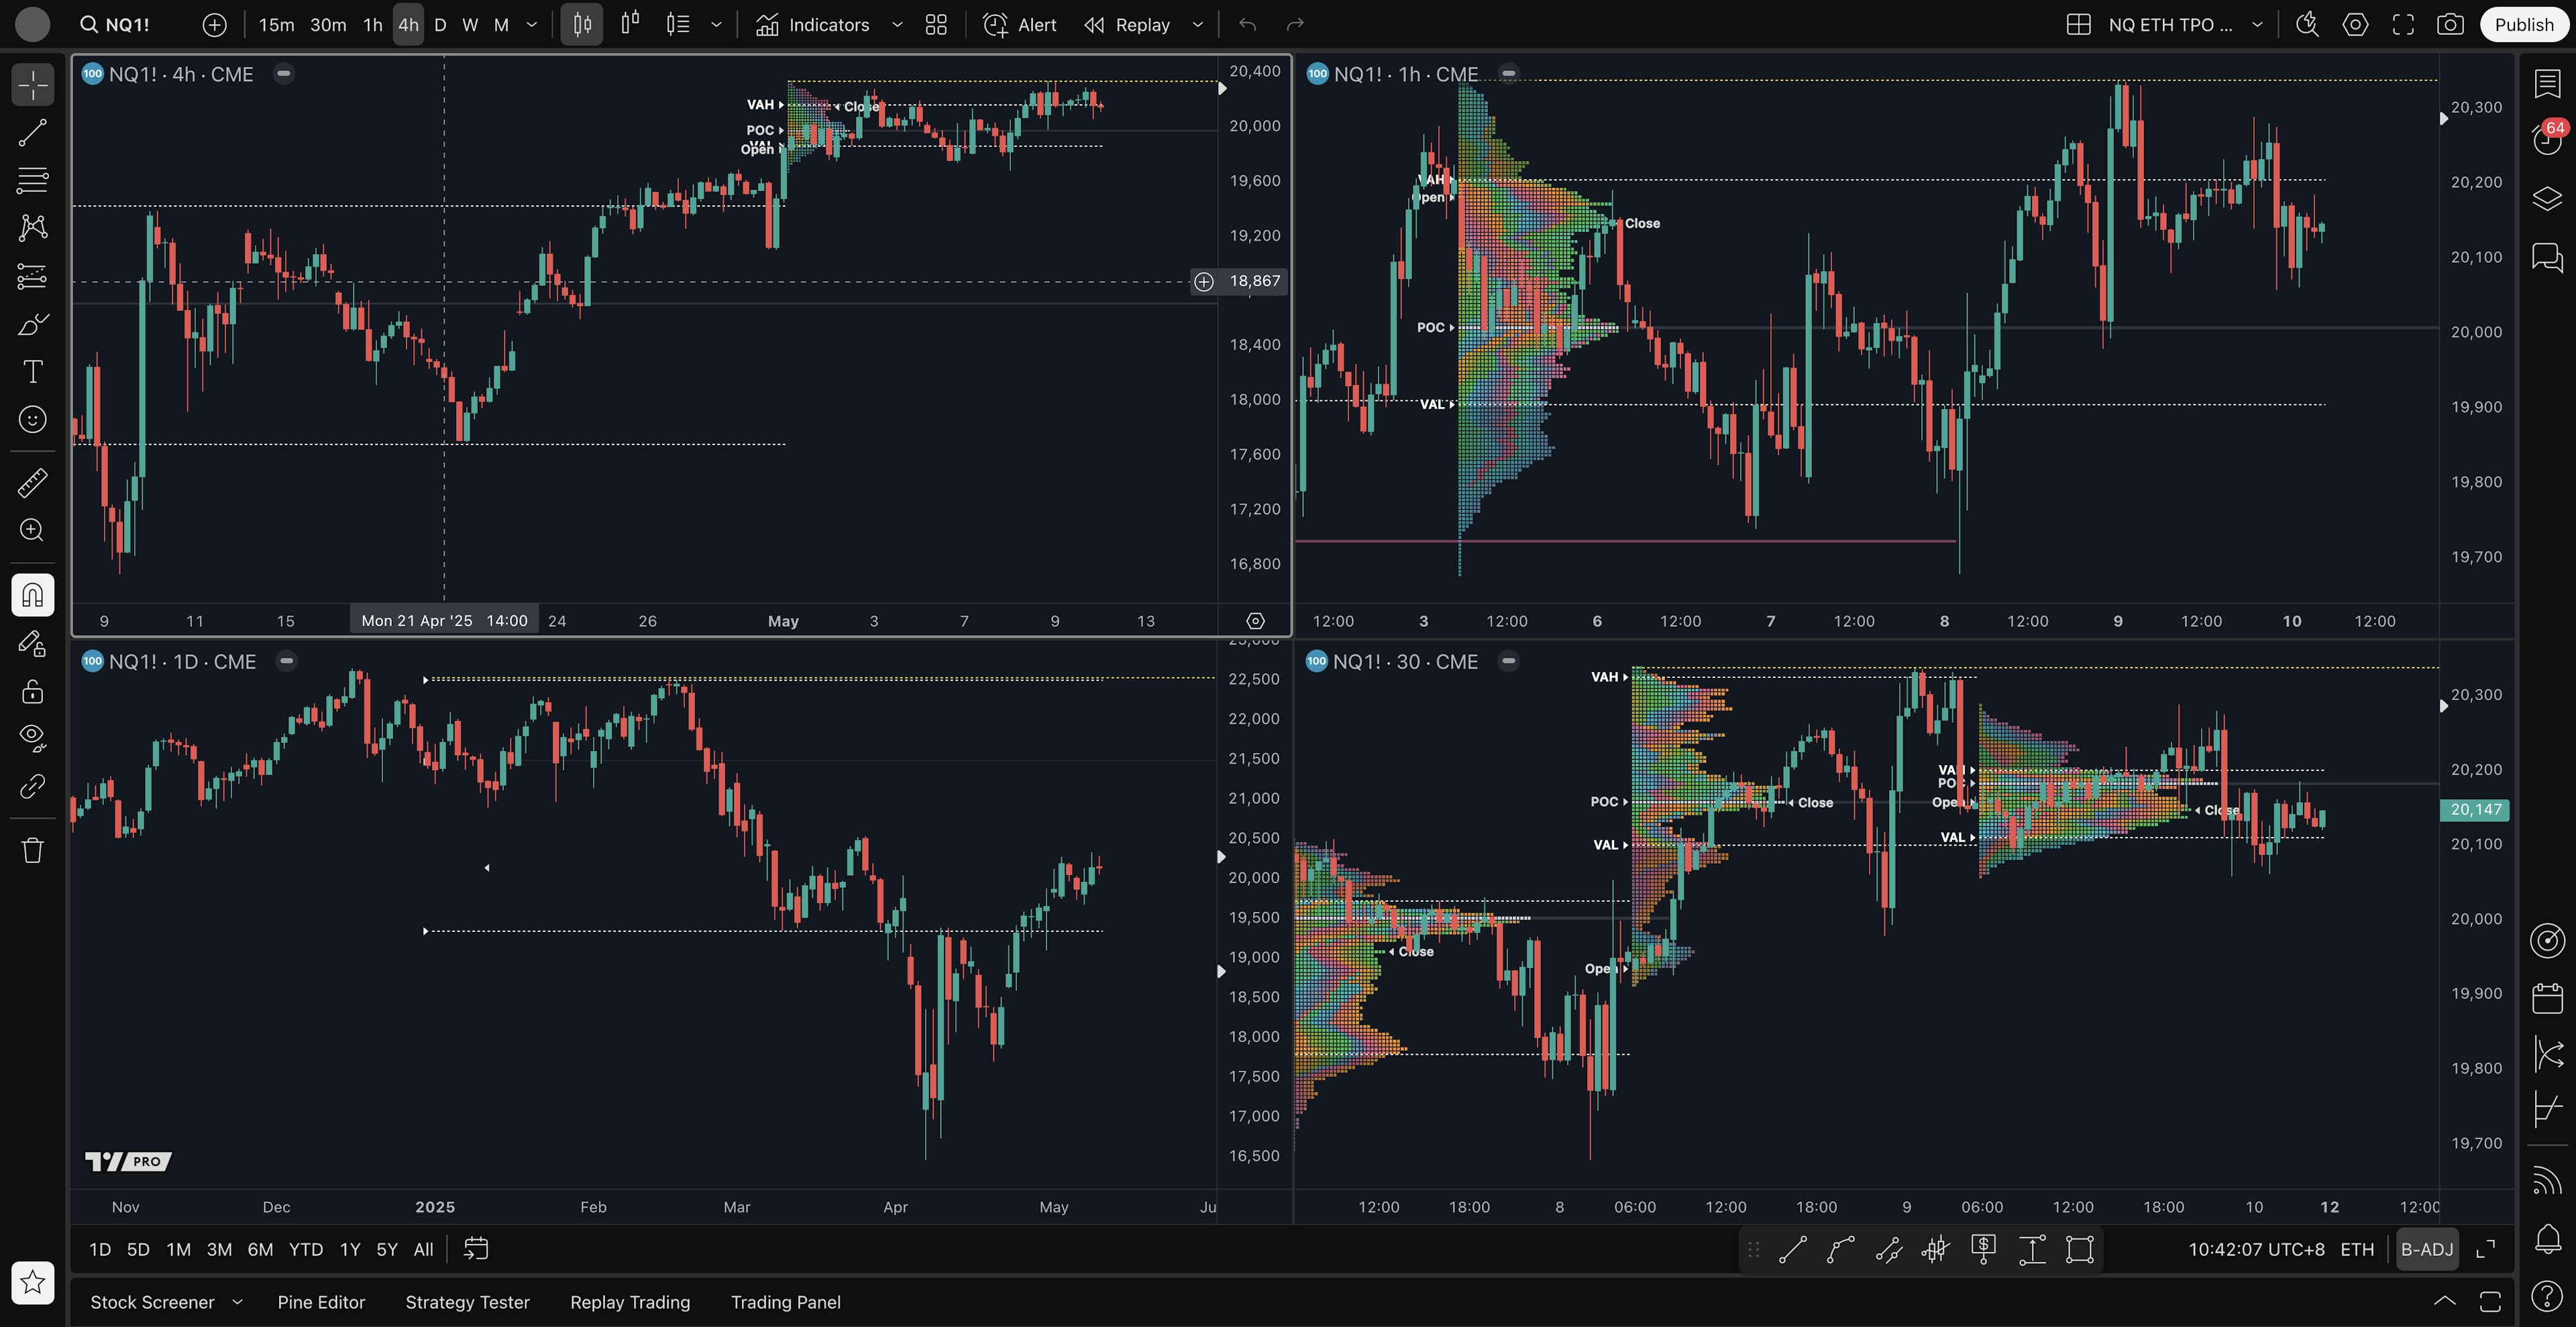2576x1327 pixels.
Task: Open the Pine Editor tab
Action: pyautogui.click(x=321, y=1302)
